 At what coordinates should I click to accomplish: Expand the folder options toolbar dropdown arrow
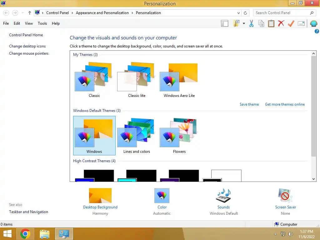point(244,23)
